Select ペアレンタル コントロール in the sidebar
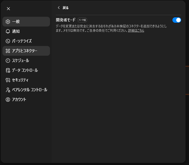 pyautogui.click(x=26, y=90)
